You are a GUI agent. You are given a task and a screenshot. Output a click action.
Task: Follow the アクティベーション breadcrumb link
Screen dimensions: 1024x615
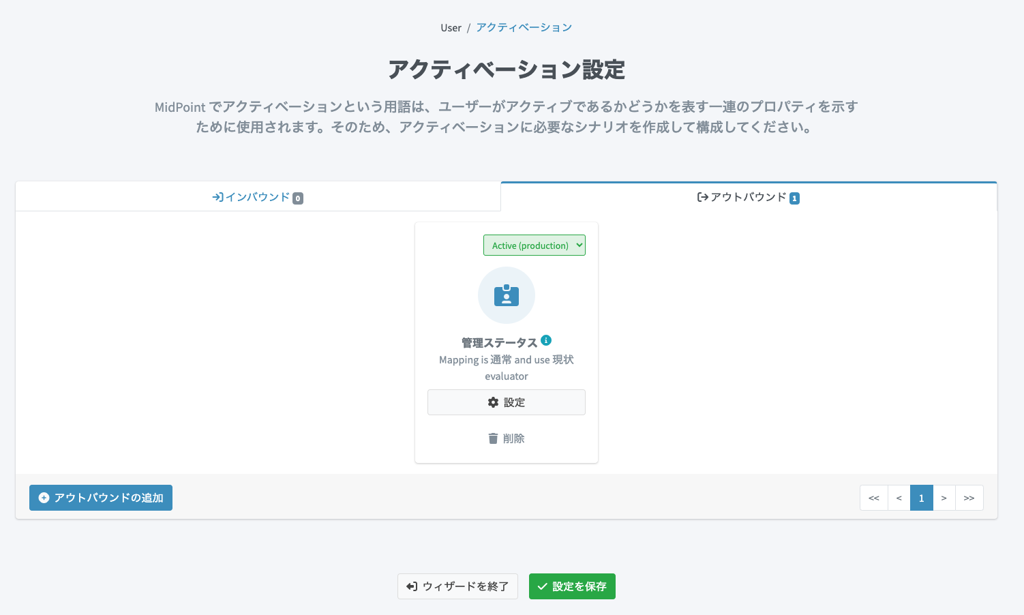524,27
